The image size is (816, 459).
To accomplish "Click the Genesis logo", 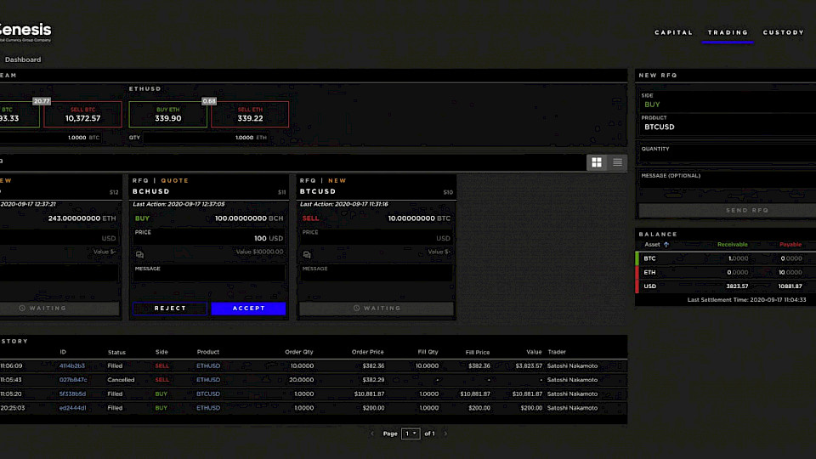I will 24,31.
